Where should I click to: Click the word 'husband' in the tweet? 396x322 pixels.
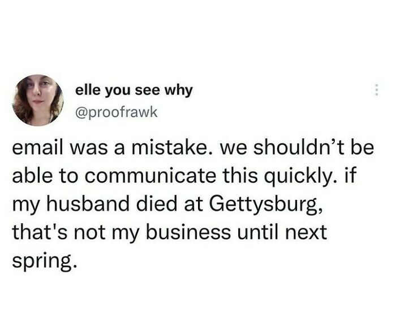pos(88,204)
